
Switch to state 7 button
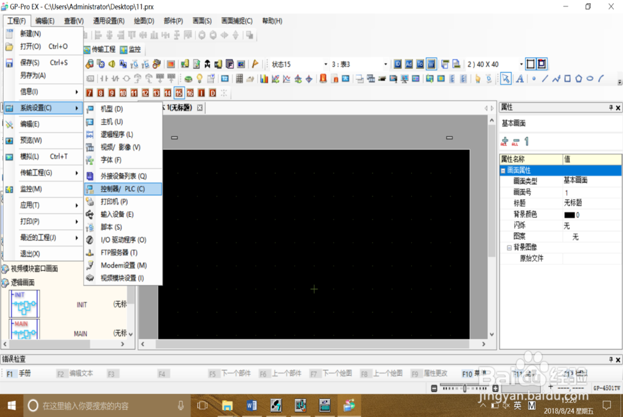[89, 93]
